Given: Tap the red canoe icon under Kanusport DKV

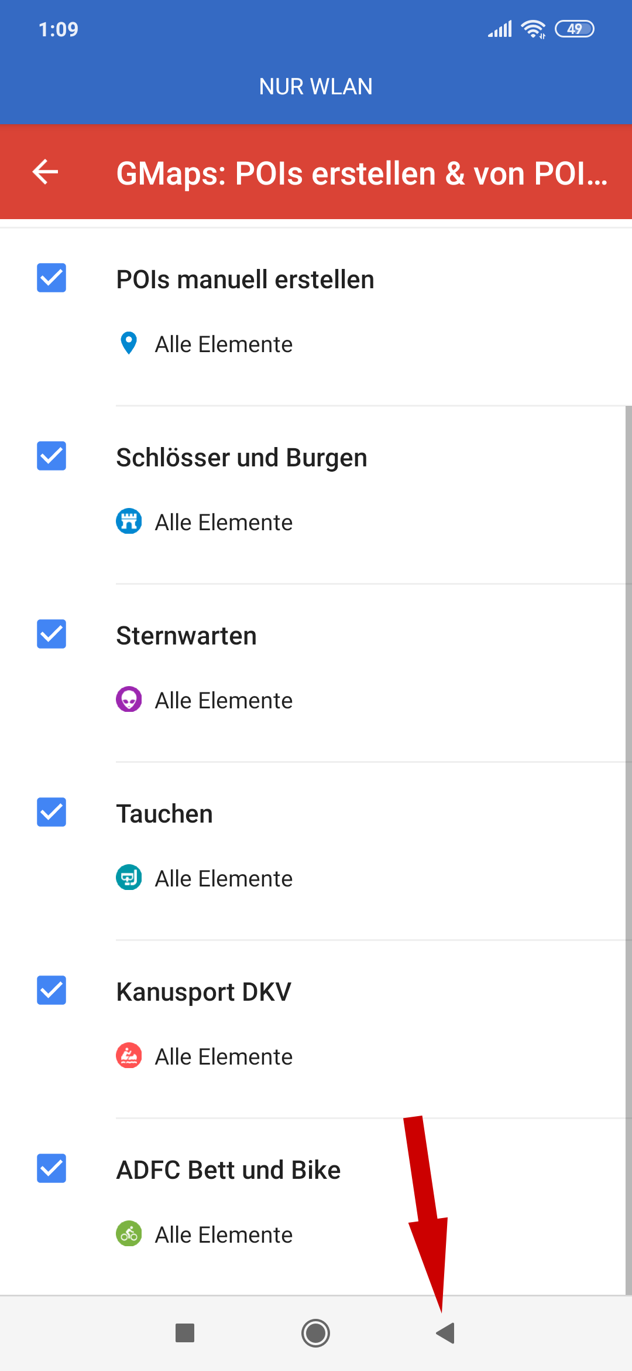Looking at the screenshot, I should click(129, 1056).
